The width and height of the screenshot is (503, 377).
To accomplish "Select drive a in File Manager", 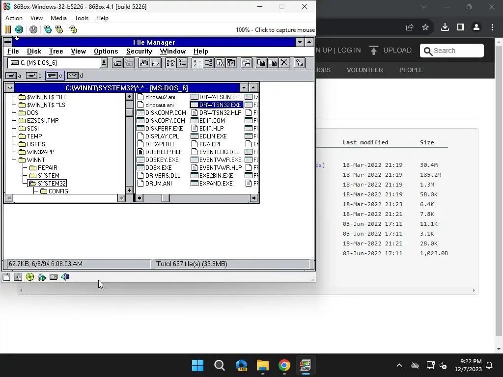I will coord(14,76).
